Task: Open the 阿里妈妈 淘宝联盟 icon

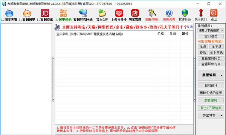Action: coord(63,15)
